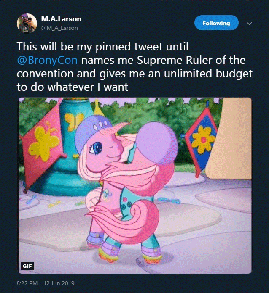The width and height of the screenshot is (269, 293).
Task: Click '12 Jun 2019' date text
Action: 59,283
